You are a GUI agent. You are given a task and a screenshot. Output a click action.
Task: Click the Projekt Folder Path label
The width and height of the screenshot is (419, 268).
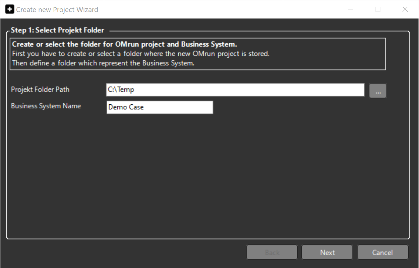pos(40,90)
